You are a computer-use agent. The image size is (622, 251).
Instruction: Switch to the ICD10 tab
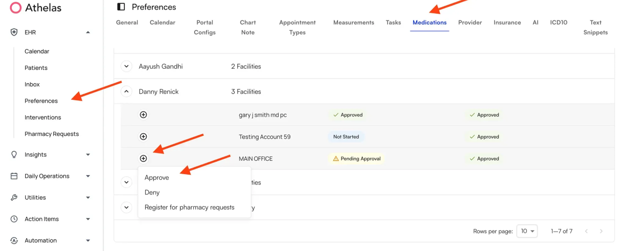pos(559,22)
